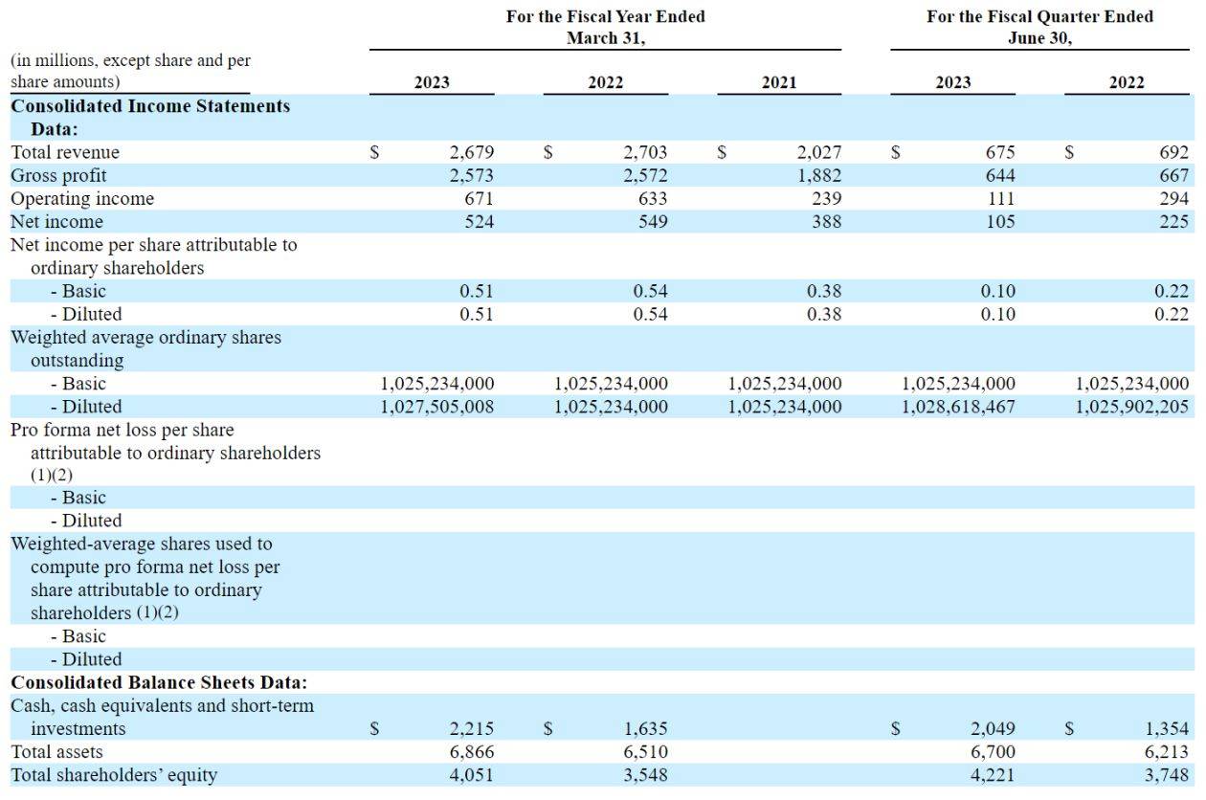Click the Total revenue row label

65,152
